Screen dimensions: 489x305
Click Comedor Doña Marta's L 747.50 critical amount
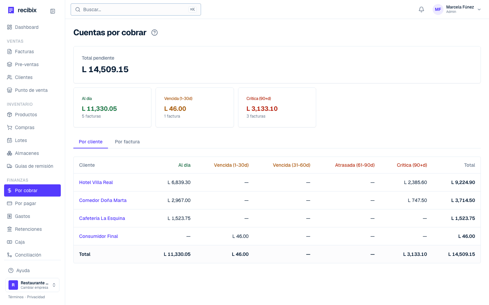(417, 200)
